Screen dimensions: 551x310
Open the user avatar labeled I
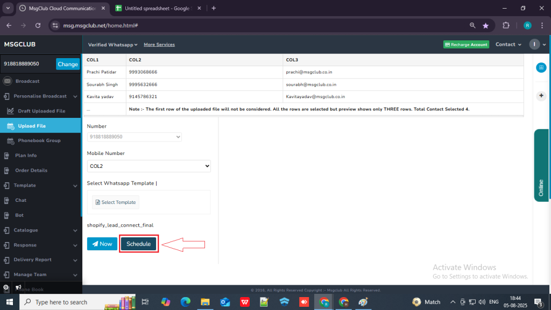(534, 44)
